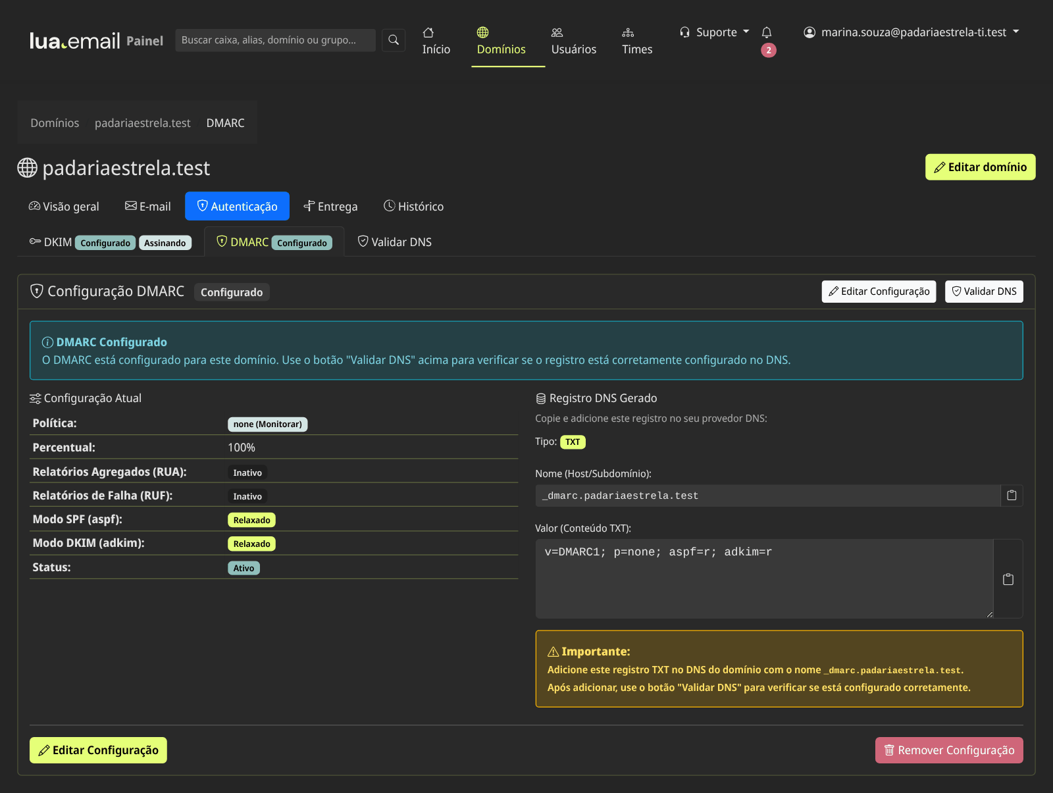Go to padariaestrela.test breadcrumb link
The image size is (1053, 793).
coord(143,123)
